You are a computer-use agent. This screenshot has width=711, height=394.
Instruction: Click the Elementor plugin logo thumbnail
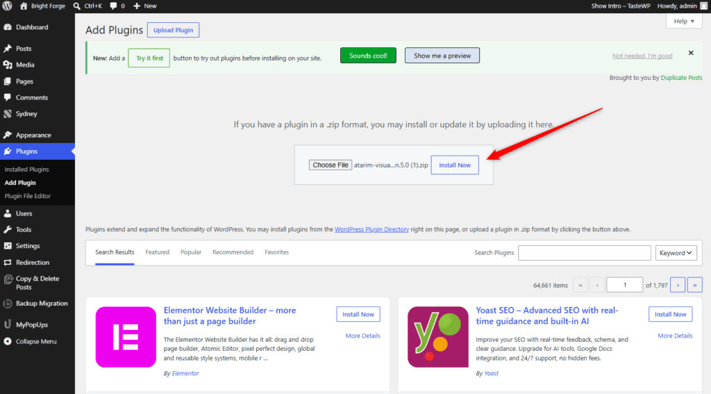[x=126, y=337]
